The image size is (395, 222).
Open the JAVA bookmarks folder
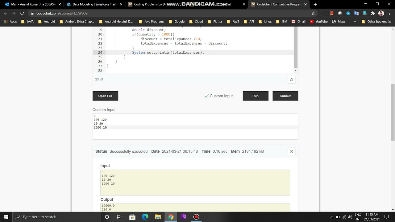point(27,22)
